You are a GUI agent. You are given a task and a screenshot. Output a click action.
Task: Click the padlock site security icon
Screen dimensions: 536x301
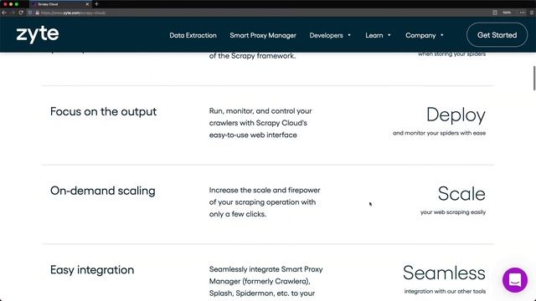(37, 13)
